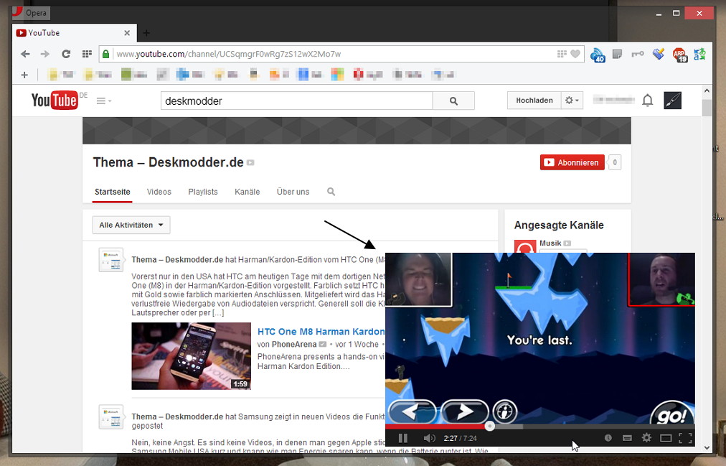The width and height of the screenshot is (726, 466).
Task: Select the Startseite channel tab
Action: click(x=113, y=192)
